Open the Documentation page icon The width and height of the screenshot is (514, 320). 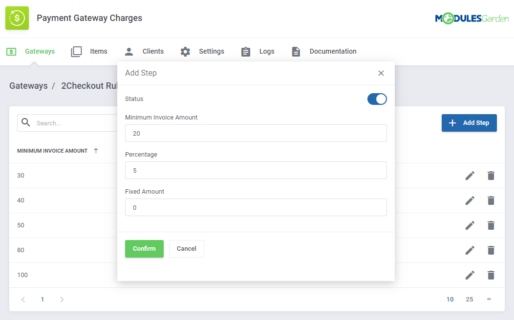pos(296,51)
